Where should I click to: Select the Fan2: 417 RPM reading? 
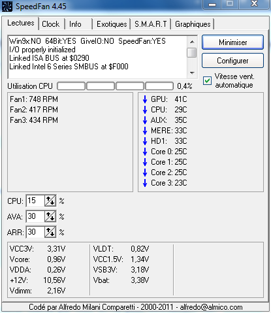[x=34, y=110]
